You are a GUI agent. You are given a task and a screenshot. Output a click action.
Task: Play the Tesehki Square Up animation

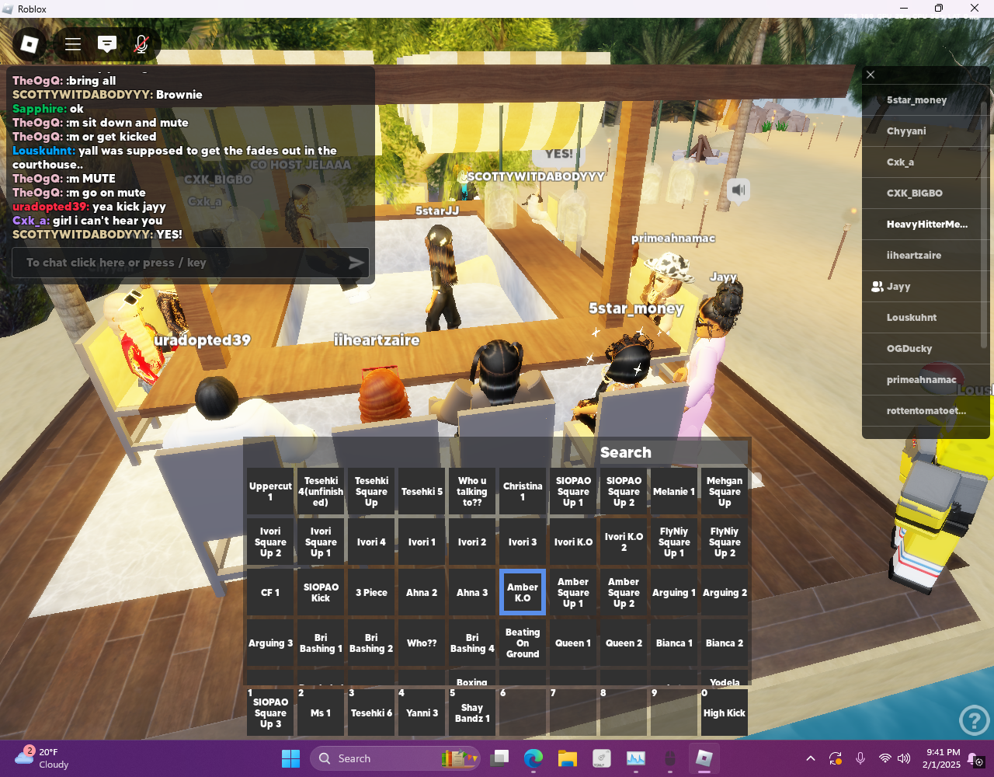pos(371,491)
